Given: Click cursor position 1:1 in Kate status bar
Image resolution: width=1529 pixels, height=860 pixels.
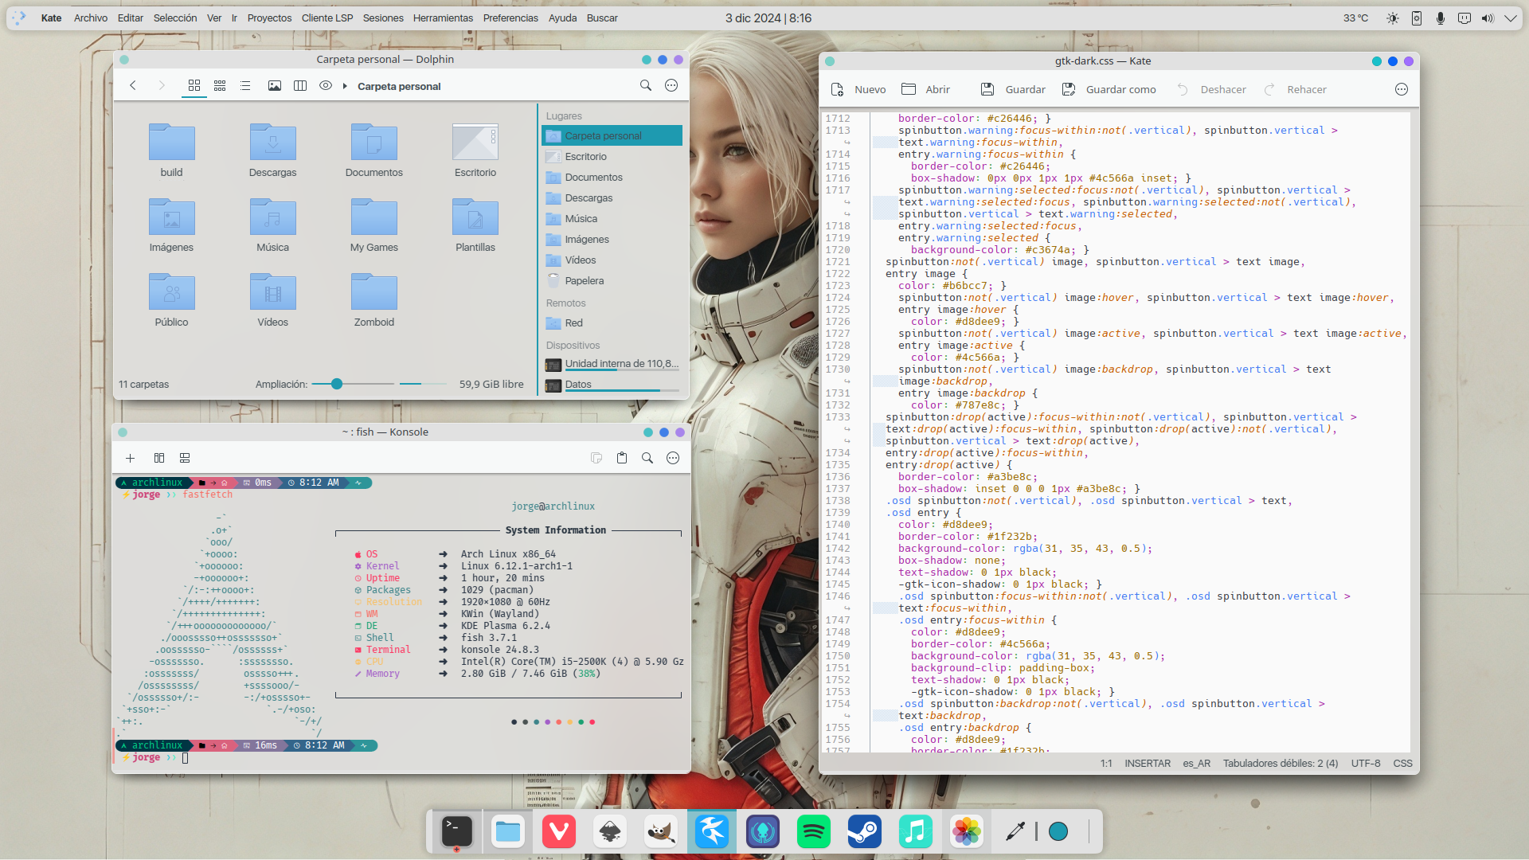Looking at the screenshot, I should (1106, 763).
